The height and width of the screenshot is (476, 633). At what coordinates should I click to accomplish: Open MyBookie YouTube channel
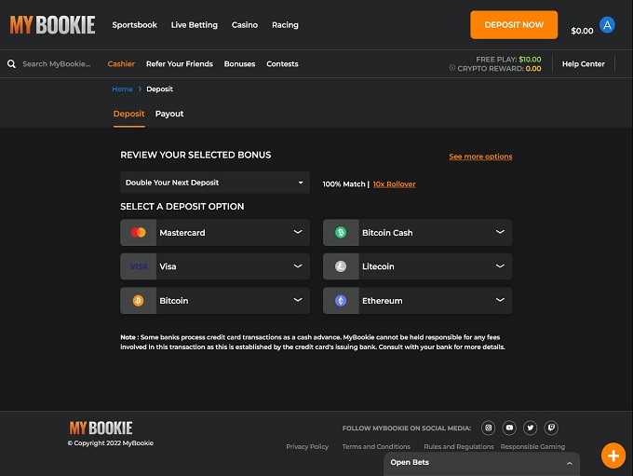tap(509, 428)
